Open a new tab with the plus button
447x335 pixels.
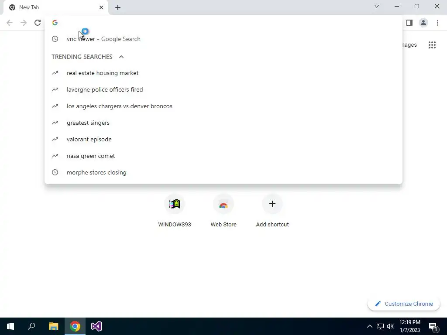tap(118, 7)
